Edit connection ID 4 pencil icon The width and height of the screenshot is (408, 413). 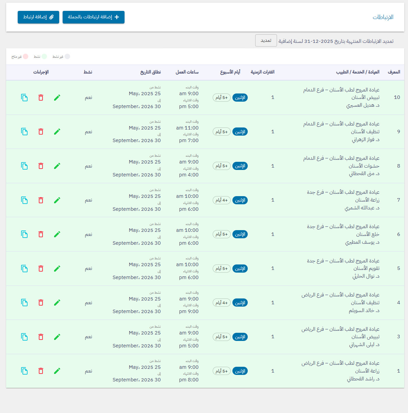pyautogui.click(x=57, y=303)
